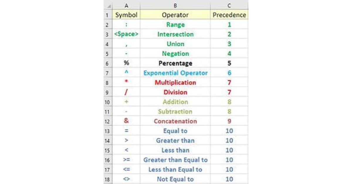Click the Multiplication cell

(175, 83)
